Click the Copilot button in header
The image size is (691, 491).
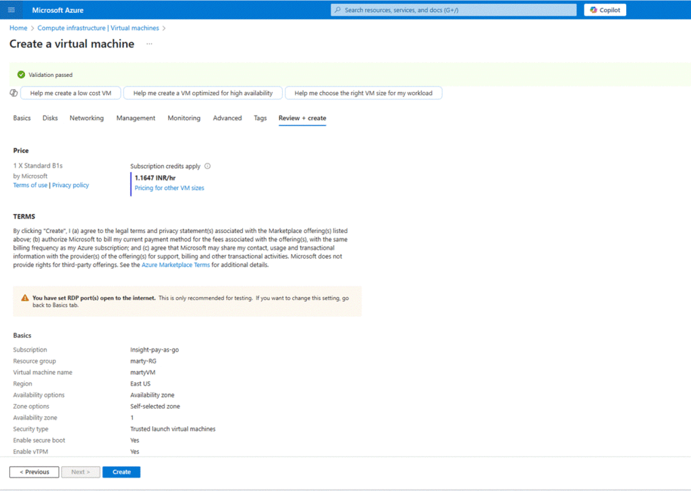click(x=605, y=10)
